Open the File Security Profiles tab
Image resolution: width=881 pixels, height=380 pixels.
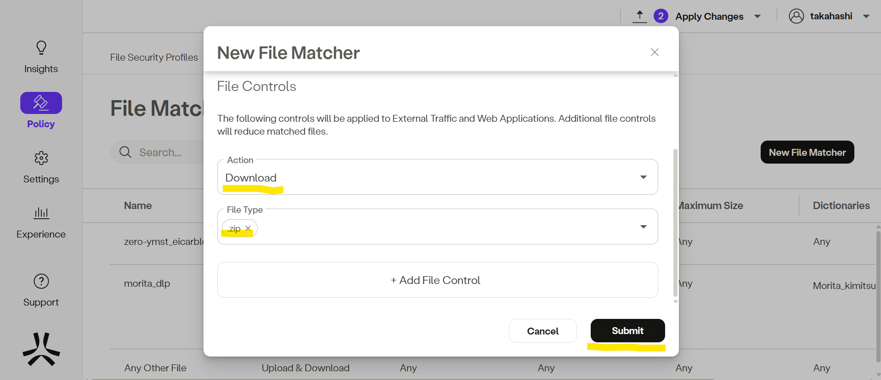coord(154,57)
